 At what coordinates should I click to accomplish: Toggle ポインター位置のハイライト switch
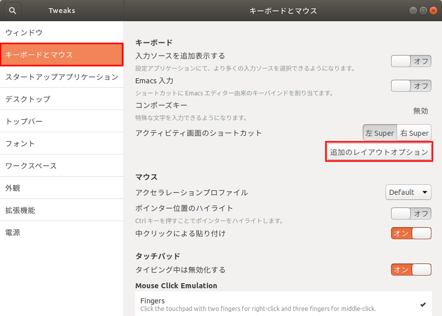click(411, 214)
